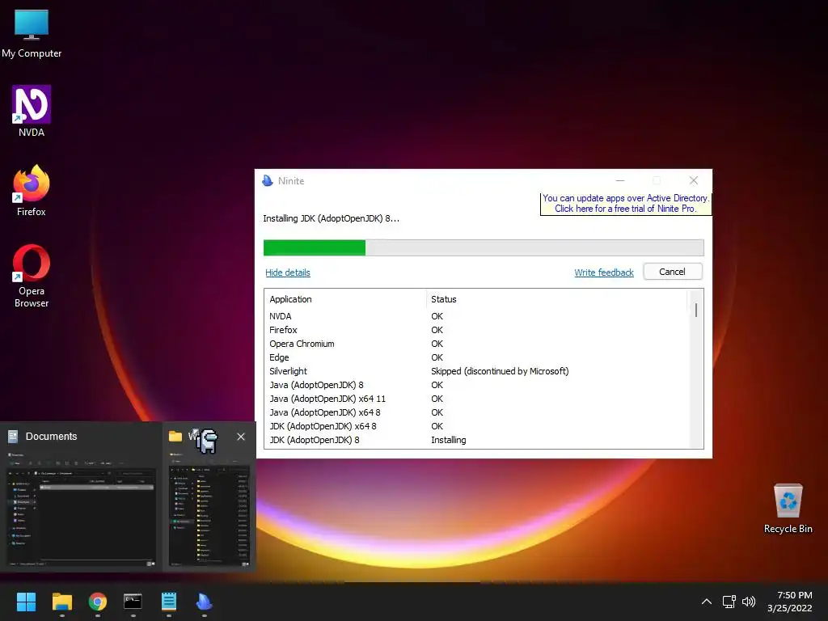The width and height of the screenshot is (828, 621).
Task: Select the Edge row in the list
Action: (x=477, y=357)
